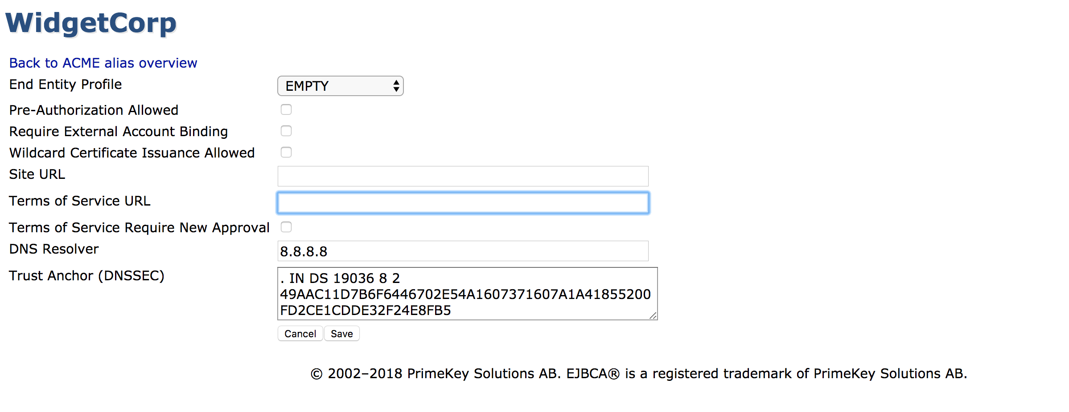This screenshot has width=1069, height=412.
Task: Click the PrimeKey copyright footer text
Action: [x=638, y=374]
